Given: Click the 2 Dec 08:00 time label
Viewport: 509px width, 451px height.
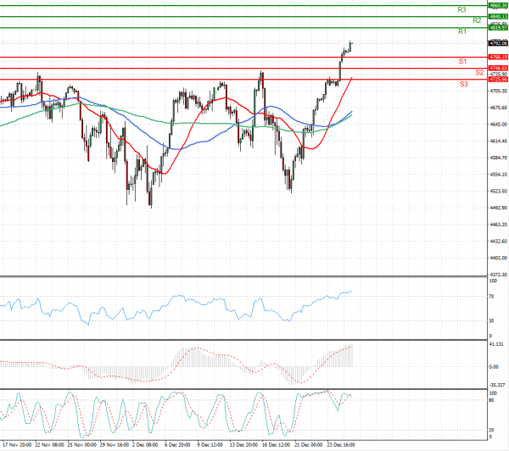Looking at the screenshot, I should (x=145, y=445).
